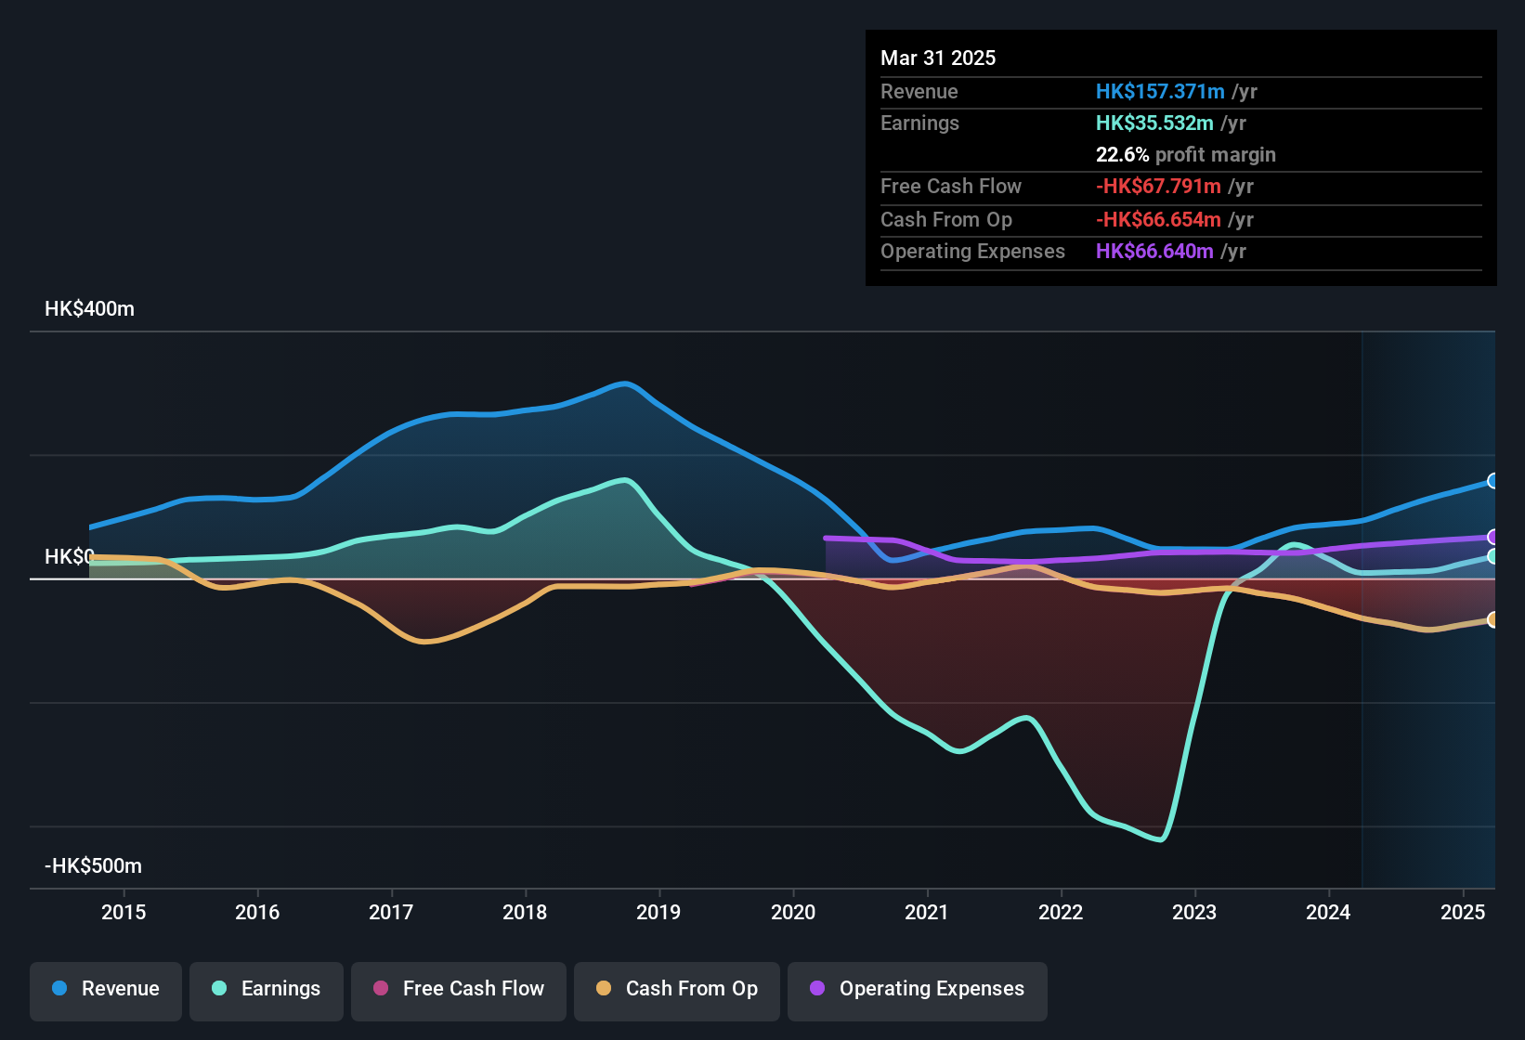
Task: Click the HK$157.371m revenue value
Action: pos(1159,91)
